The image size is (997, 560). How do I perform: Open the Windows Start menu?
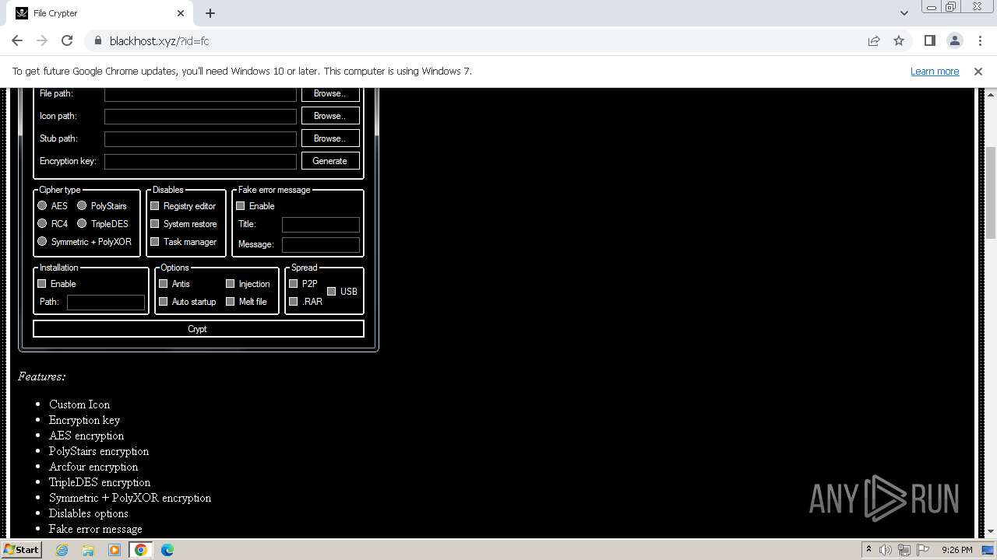21,549
